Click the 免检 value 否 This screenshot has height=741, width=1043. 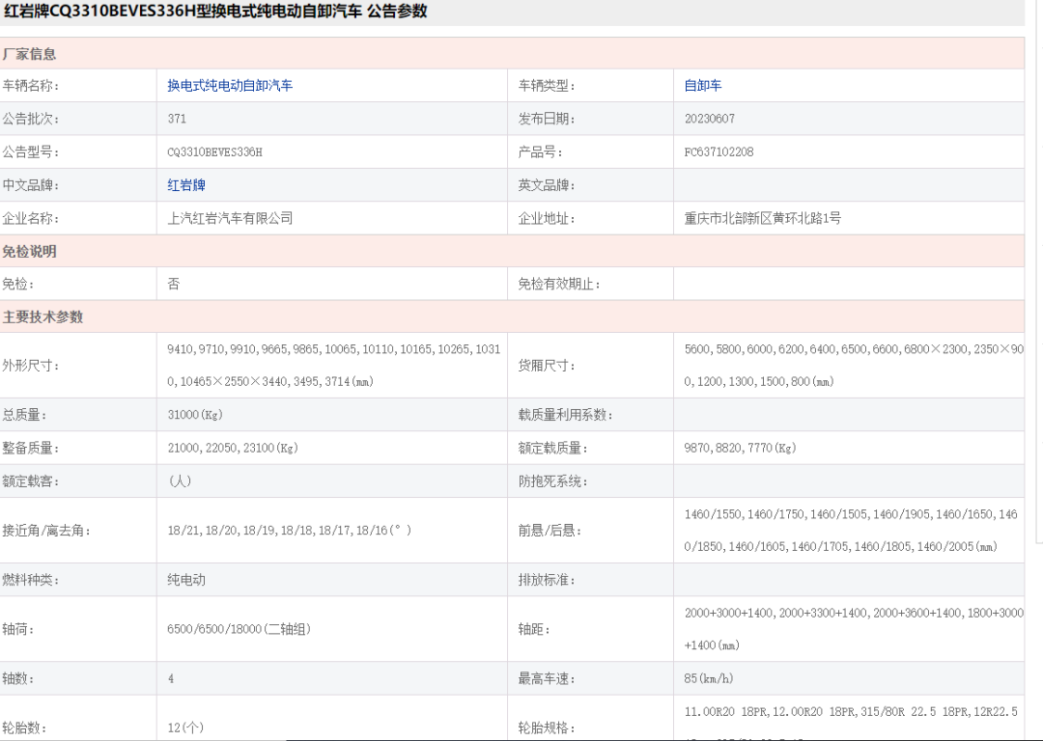click(174, 283)
